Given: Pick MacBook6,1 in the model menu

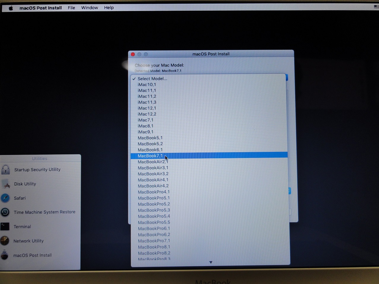Looking at the screenshot, I should tap(209, 150).
